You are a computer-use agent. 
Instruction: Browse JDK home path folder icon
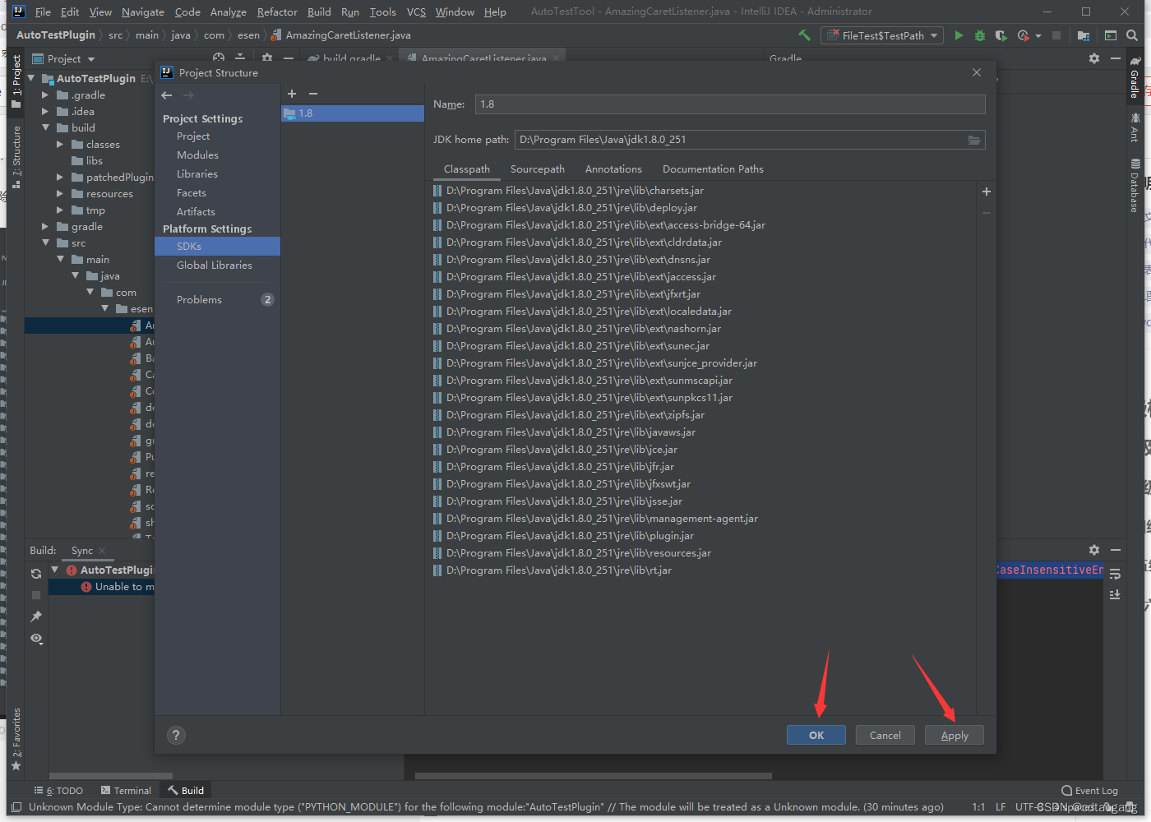[974, 140]
